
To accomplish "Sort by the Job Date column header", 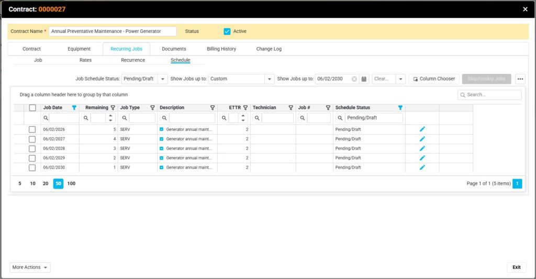I will click(53, 108).
